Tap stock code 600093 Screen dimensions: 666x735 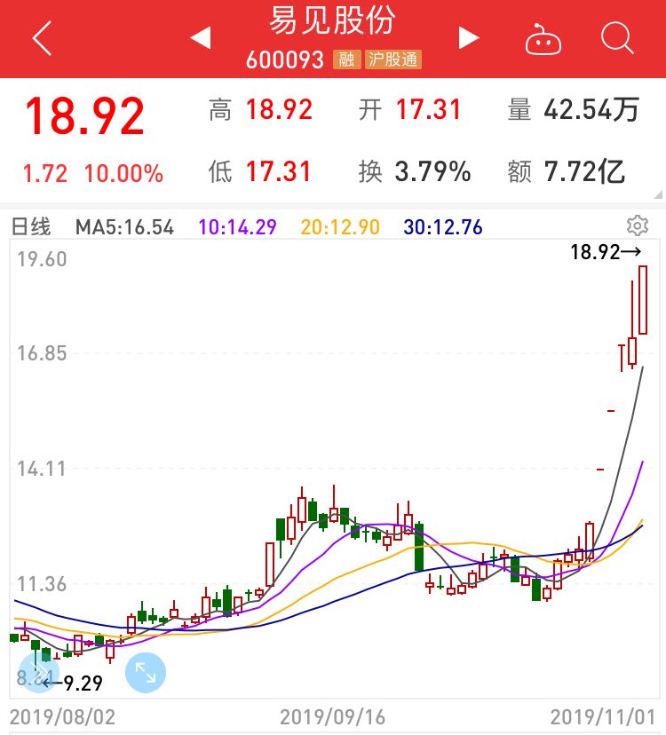point(285,60)
